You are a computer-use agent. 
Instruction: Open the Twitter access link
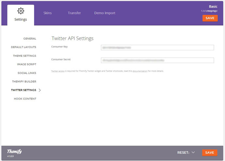click(58, 71)
